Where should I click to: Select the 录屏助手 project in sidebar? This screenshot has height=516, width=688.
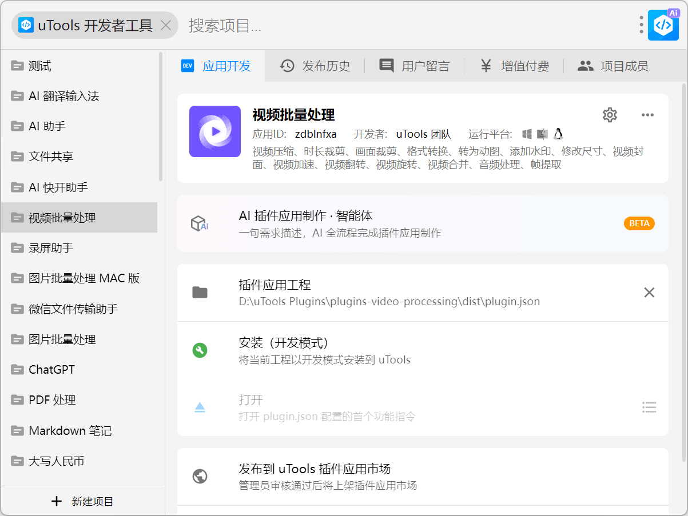point(51,248)
